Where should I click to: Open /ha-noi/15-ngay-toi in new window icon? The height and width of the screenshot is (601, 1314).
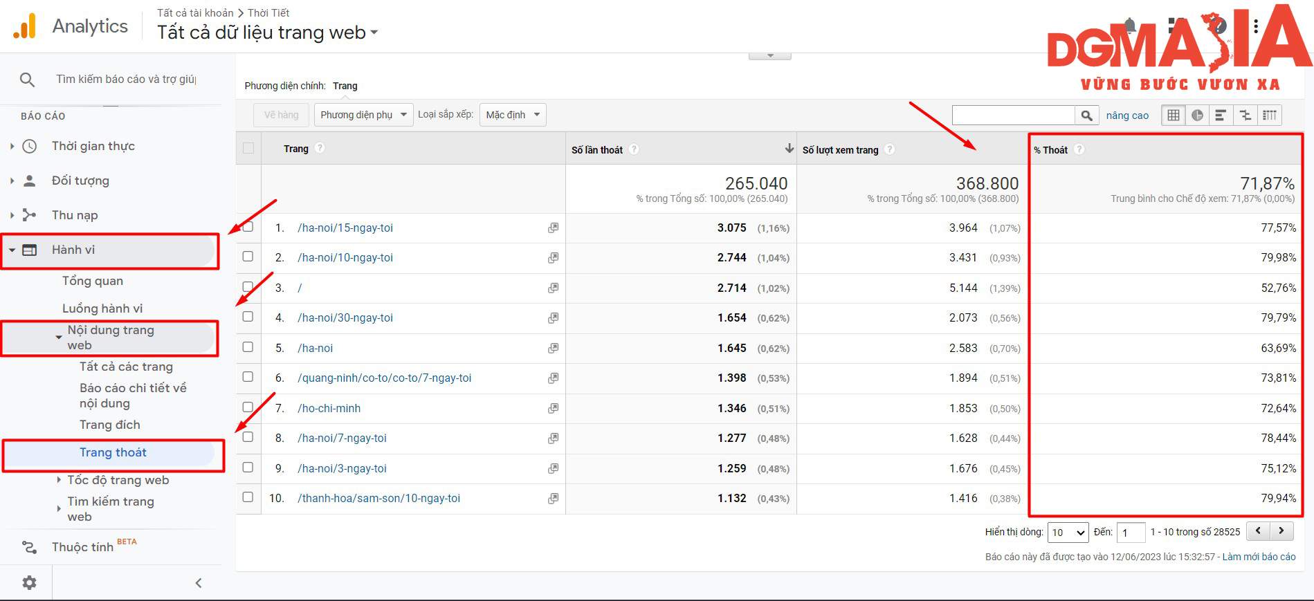[x=553, y=228]
